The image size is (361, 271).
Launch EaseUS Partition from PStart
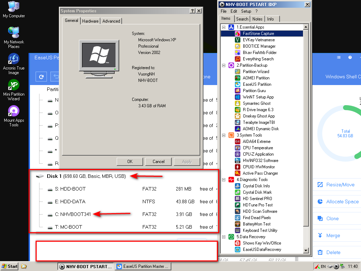(x=257, y=84)
